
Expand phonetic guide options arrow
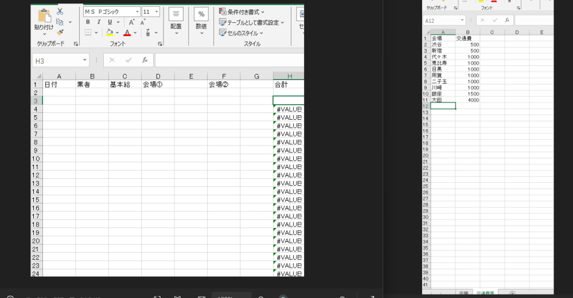(x=156, y=33)
